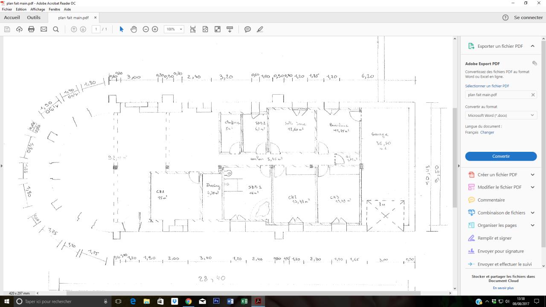Select the Hand pan tool
Screen dimensions: 546x307
pyautogui.click(x=134, y=29)
